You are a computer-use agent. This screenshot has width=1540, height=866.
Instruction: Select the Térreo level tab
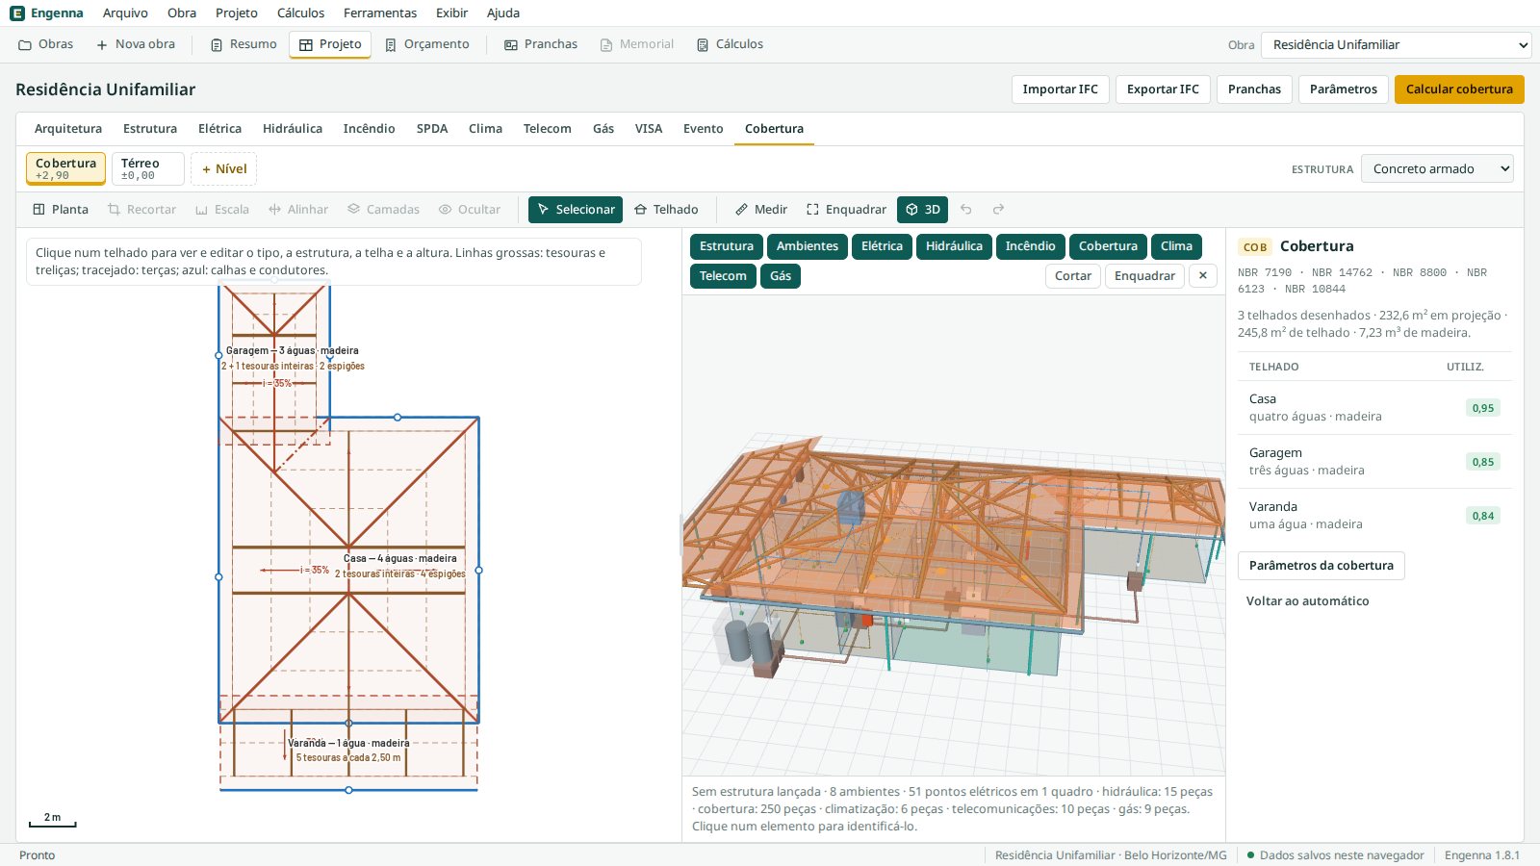pyautogui.click(x=147, y=168)
